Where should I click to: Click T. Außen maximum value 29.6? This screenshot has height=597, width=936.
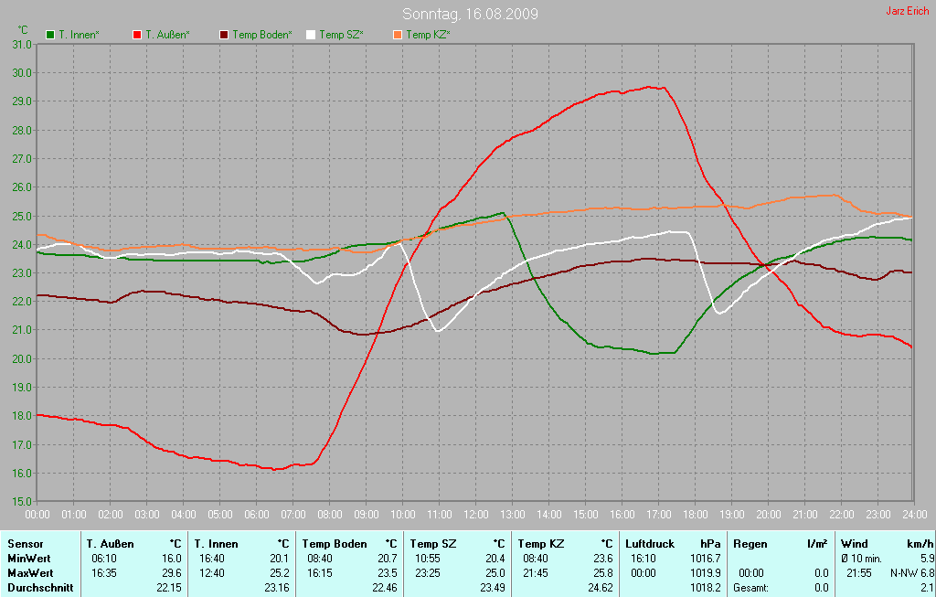171,572
